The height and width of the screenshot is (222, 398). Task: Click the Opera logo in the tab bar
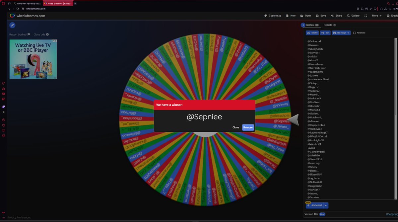[x=3, y=3]
